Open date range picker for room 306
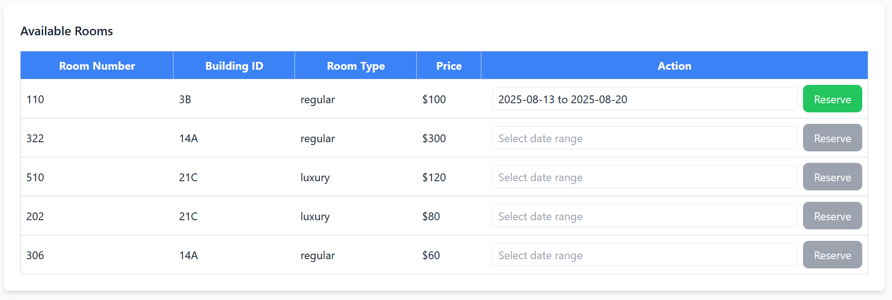This screenshot has width=892, height=300. pos(644,255)
